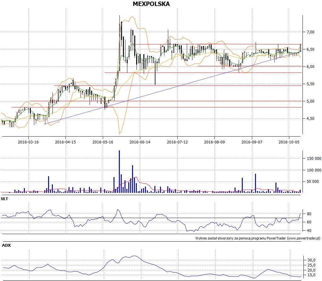This screenshot has height=281, width=322.
Task: Click the 2016-05-16 date label
Action: pos(103,142)
